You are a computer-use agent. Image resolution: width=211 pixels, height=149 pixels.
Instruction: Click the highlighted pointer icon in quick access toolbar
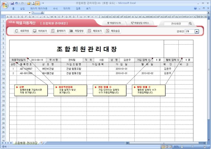[37, 3]
